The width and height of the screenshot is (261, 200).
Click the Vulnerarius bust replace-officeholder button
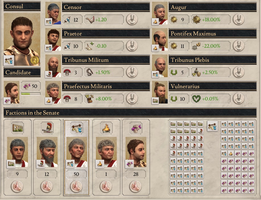[239, 99]
